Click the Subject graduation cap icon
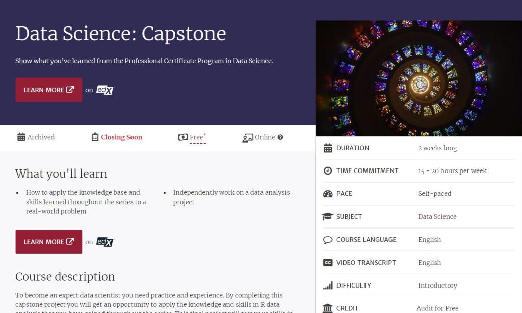 click(x=328, y=216)
